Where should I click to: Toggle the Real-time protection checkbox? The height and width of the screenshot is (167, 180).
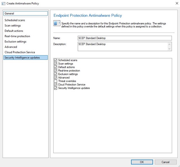(x=56, y=71)
